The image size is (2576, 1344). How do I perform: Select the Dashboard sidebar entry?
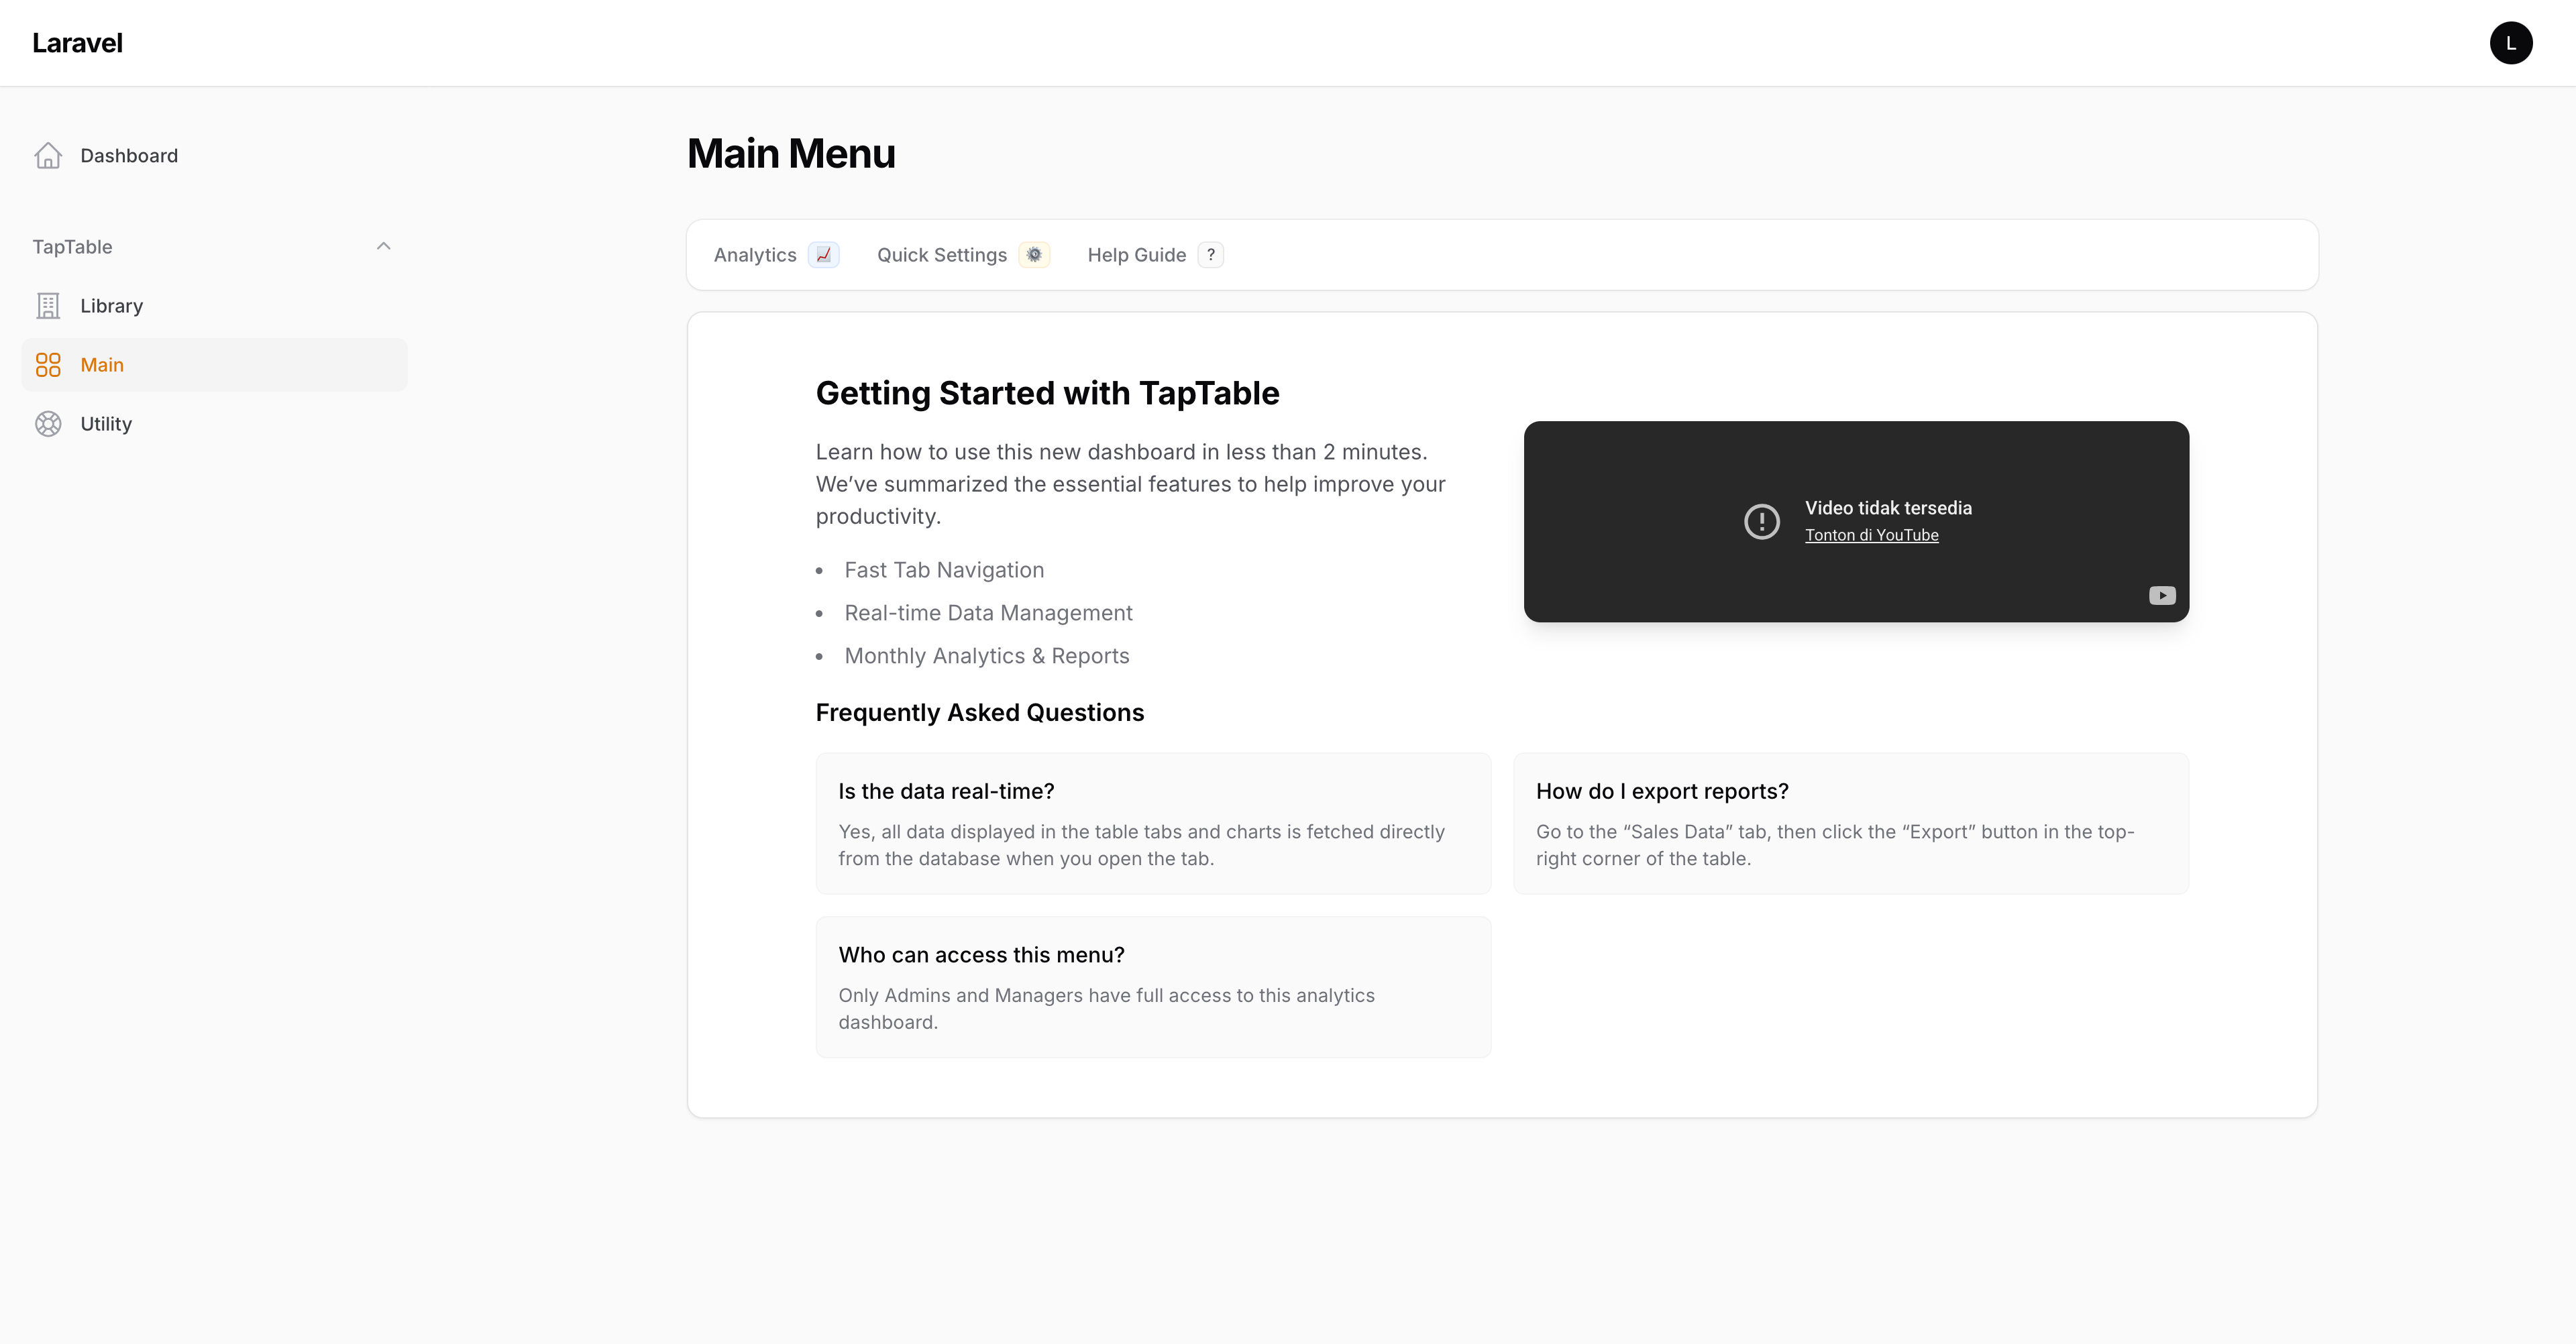coord(129,155)
